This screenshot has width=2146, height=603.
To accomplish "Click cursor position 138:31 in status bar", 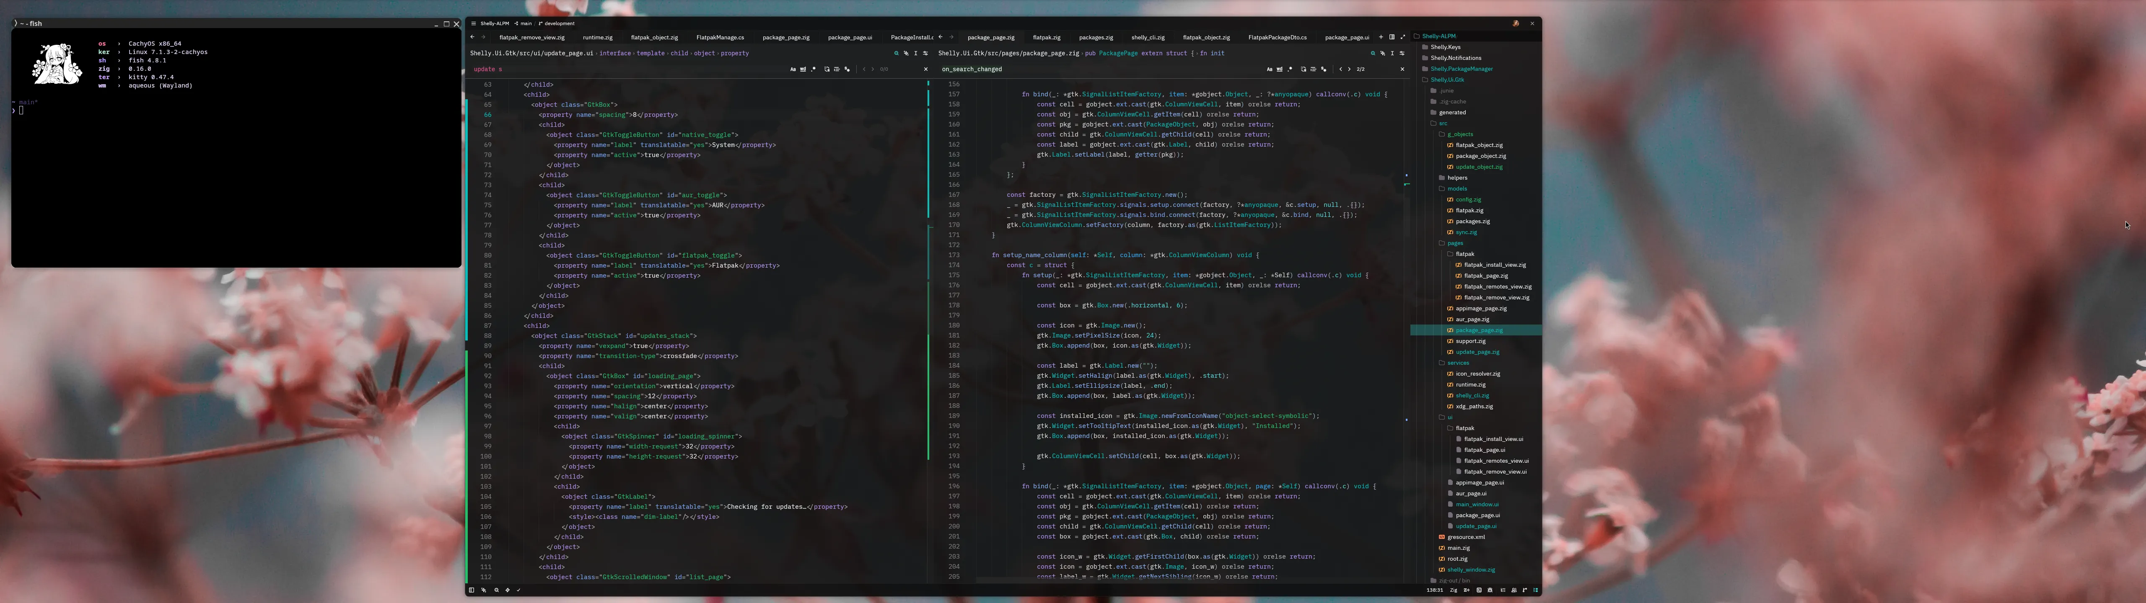I will [x=1436, y=590].
